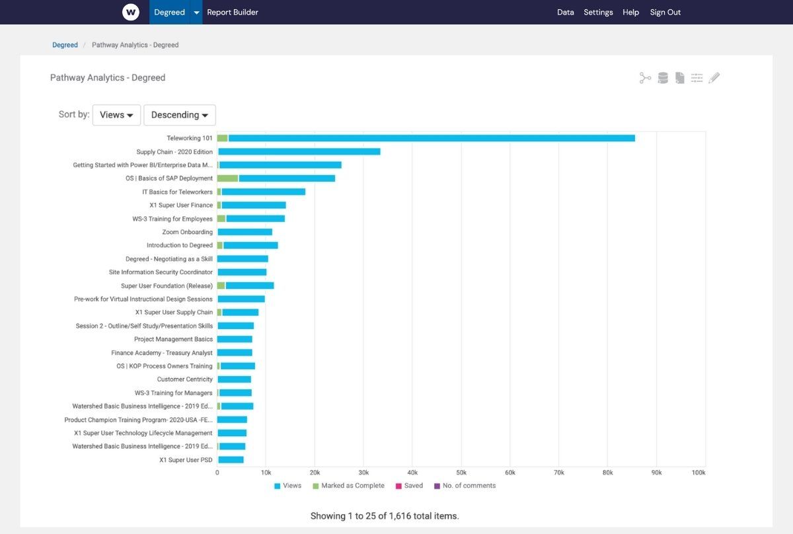Image resolution: width=793 pixels, height=534 pixels.
Task: Click 'Getting Started with Power BI' label
Action: (x=143, y=165)
